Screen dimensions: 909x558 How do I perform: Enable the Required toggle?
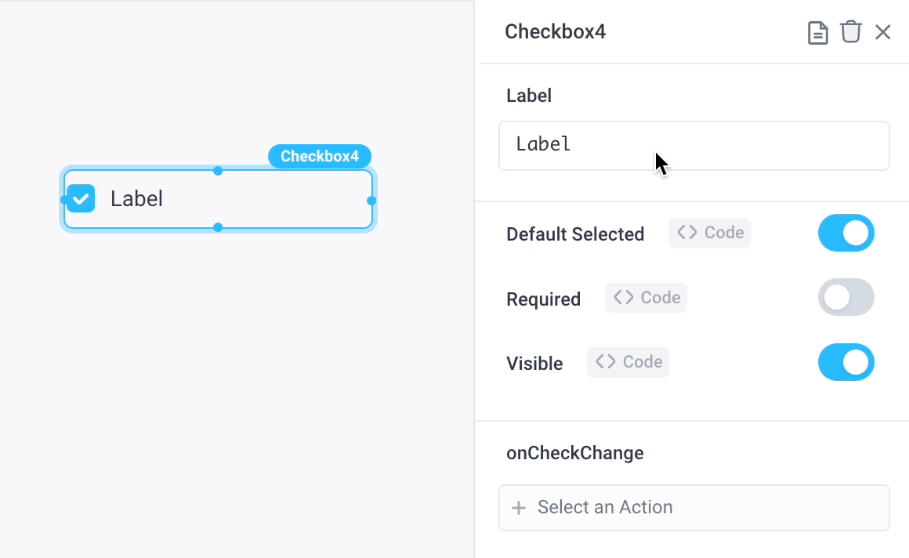(x=846, y=297)
